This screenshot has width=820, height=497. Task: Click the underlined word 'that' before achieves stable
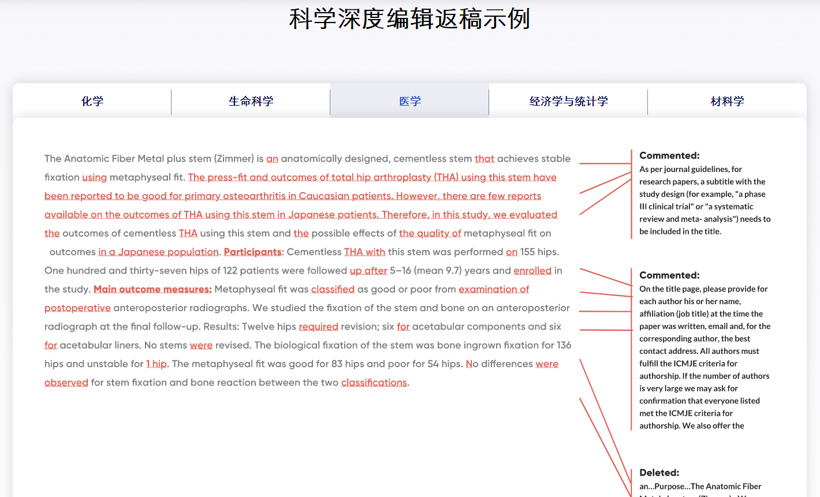pos(484,159)
